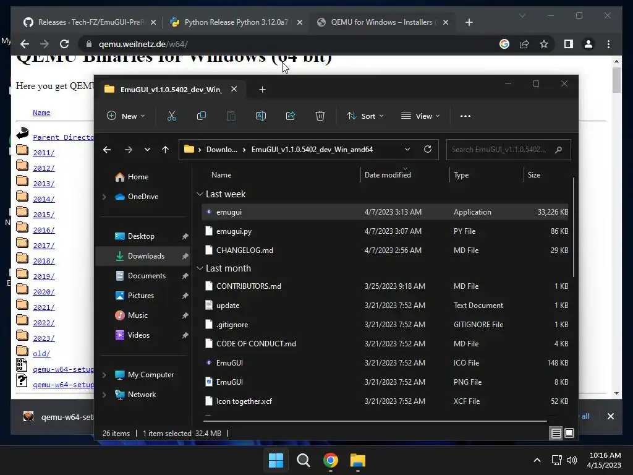Click the Explorer search box
Screen dimensions: 633x475
[508, 150]
